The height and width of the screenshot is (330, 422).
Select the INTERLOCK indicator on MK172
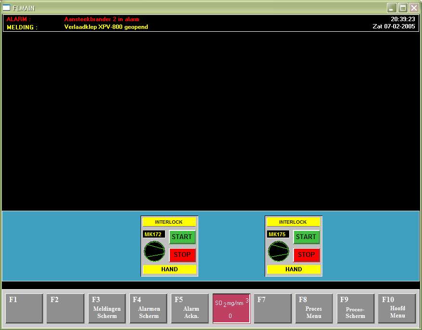(169, 222)
